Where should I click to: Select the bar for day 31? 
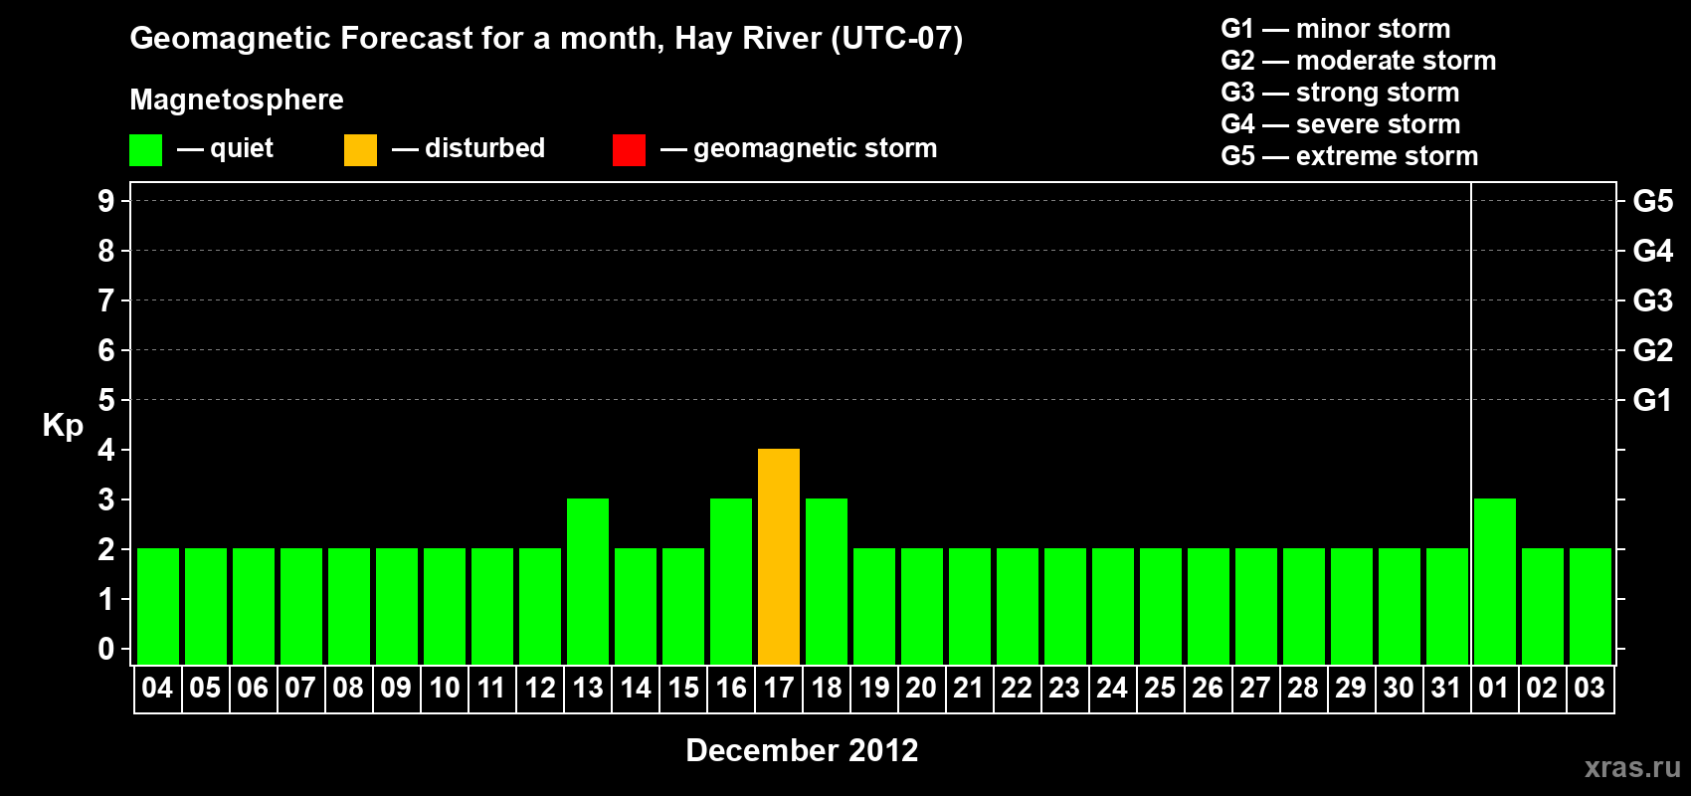pyautogui.click(x=1447, y=606)
